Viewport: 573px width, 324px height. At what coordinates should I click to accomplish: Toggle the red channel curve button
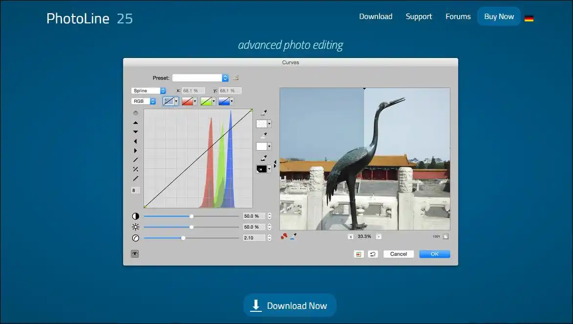pos(187,101)
